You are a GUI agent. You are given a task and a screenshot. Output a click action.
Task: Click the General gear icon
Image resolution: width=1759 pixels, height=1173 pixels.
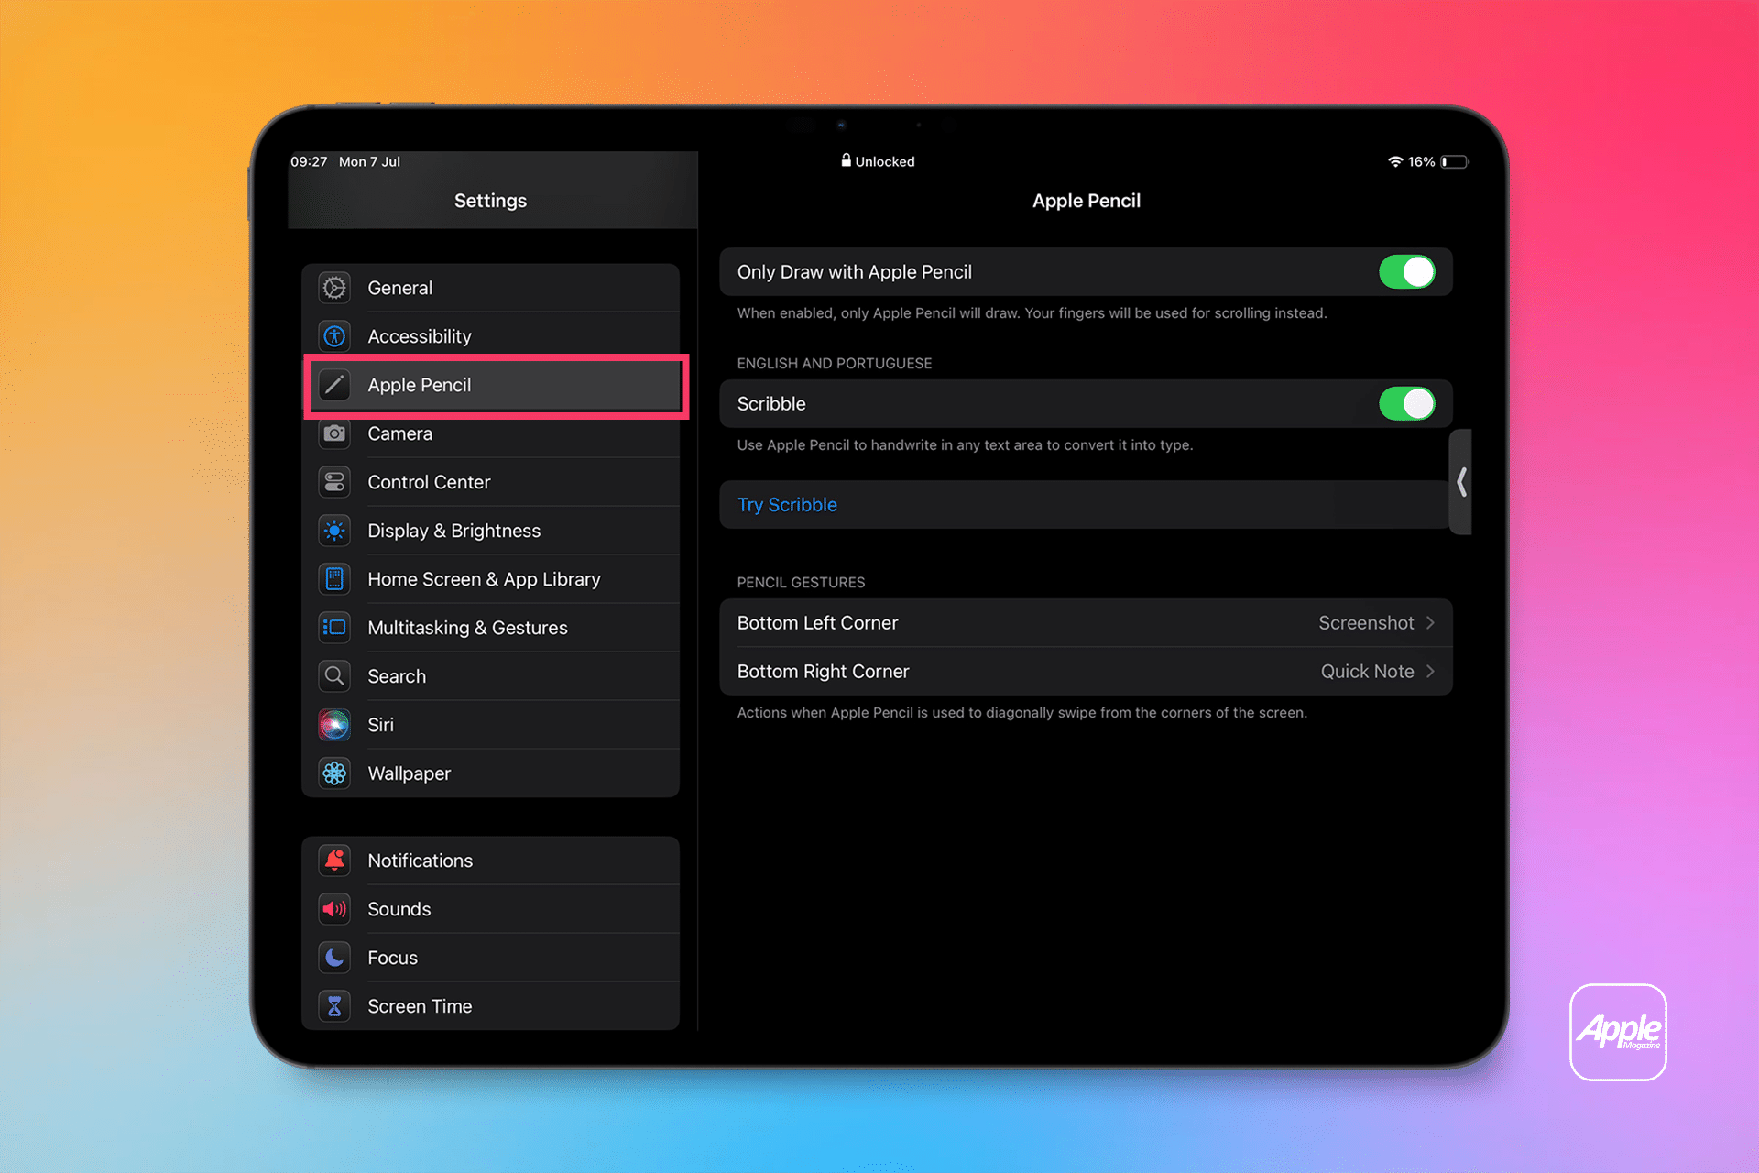[x=334, y=288]
